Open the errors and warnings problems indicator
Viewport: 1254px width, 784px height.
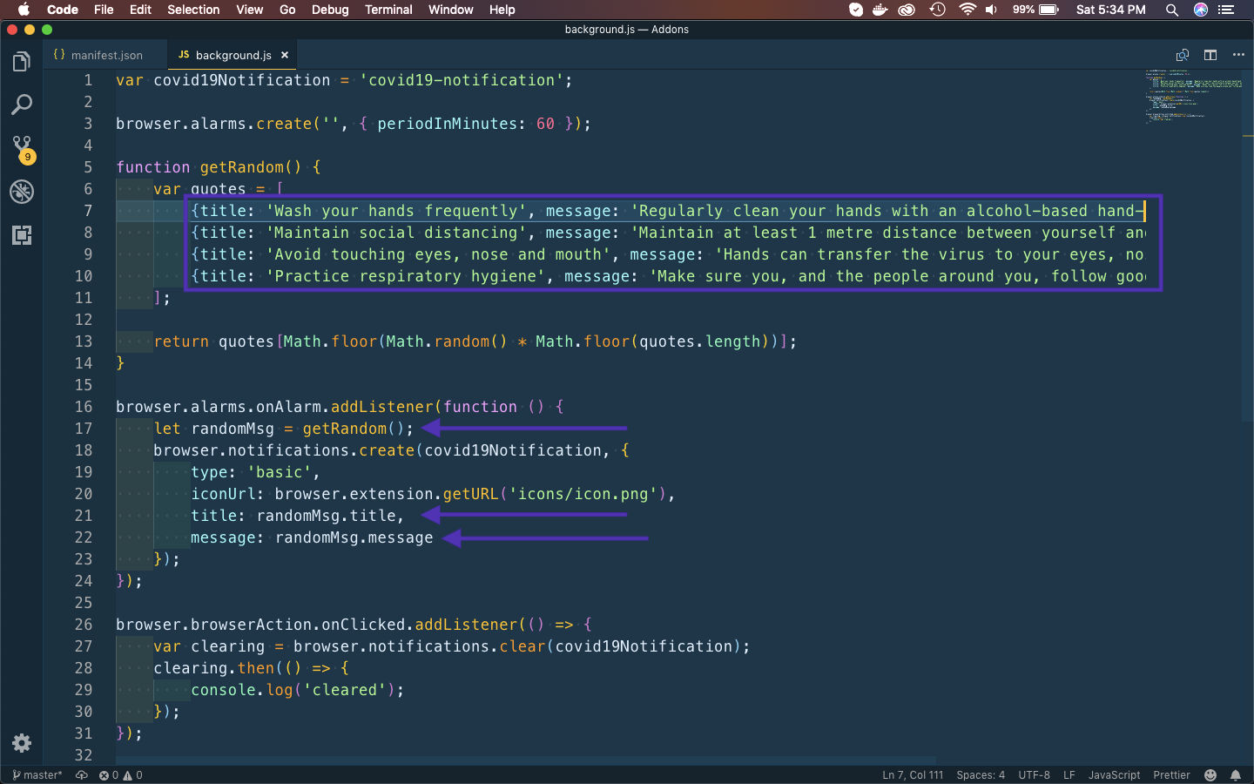coord(120,774)
